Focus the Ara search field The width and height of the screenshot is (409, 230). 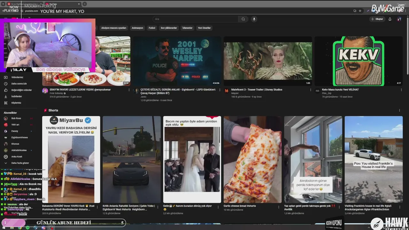[196, 19]
